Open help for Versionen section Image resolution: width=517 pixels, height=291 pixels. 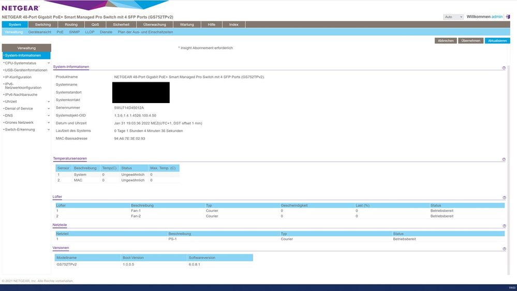click(x=504, y=249)
